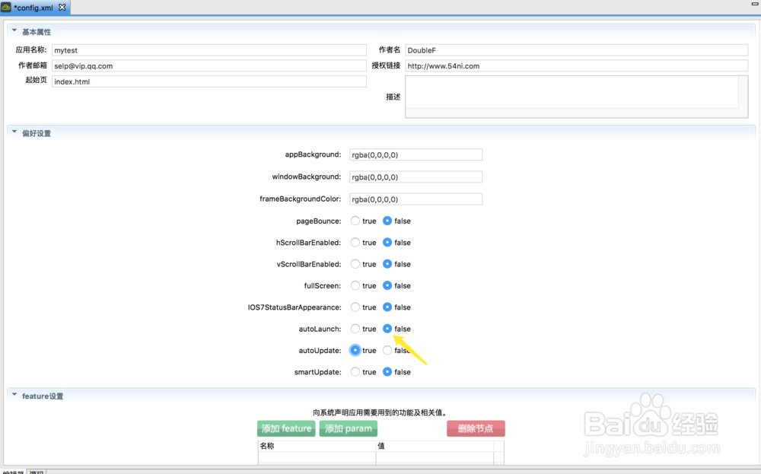Set fullScreen to false
Image resolution: width=761 pixels, height=474 pixels.
[x=387, y=285]
